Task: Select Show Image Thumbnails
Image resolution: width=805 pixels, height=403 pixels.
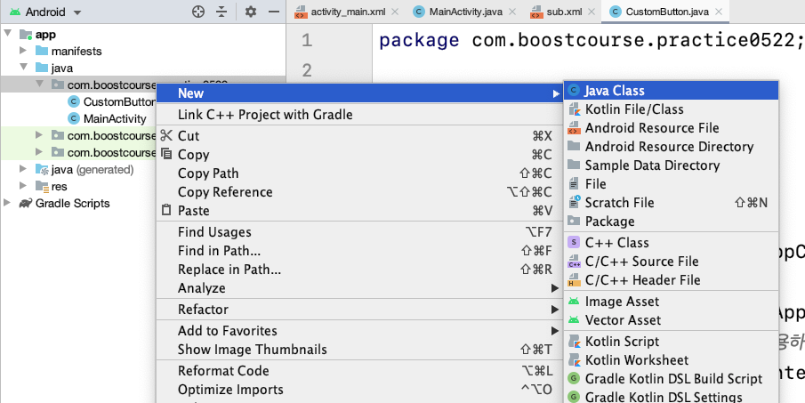Action: tap(359, 350)
